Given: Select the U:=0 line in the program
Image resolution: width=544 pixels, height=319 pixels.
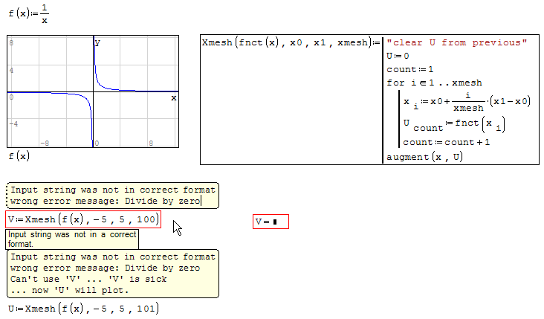Looking at the screenshot, I should pyautogui.click(x=398, y=56).
